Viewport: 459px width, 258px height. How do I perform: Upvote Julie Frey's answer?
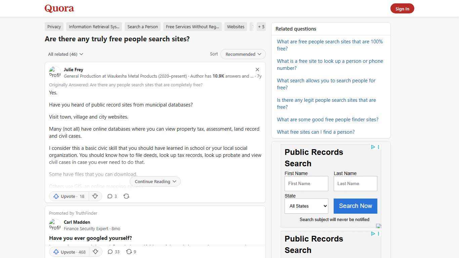(68, 196)
